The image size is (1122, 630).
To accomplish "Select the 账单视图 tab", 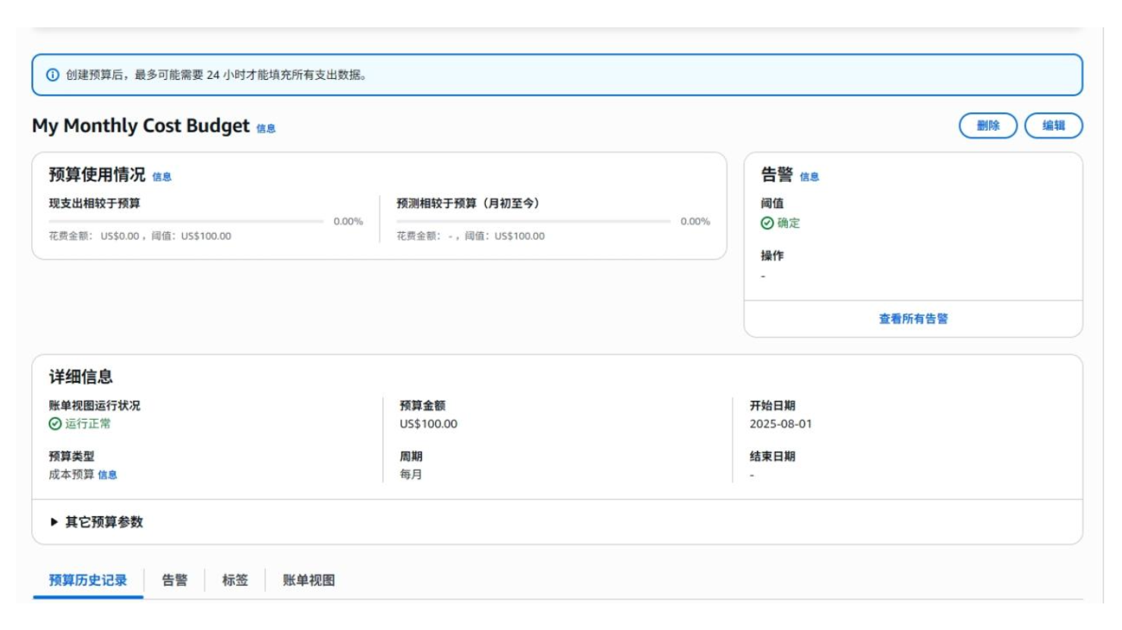I will coord(308,581).
